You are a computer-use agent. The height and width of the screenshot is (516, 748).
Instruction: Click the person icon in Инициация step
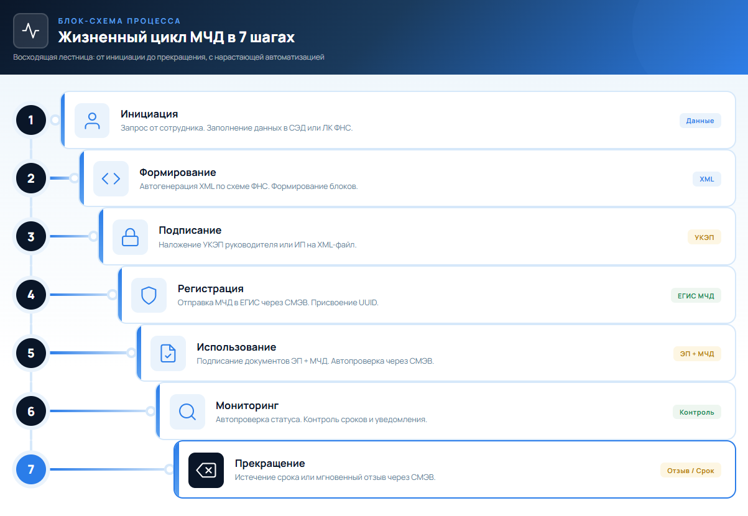93,121
